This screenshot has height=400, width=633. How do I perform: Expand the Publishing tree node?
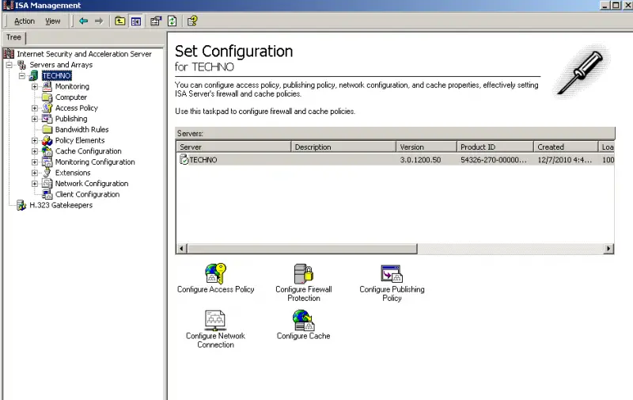(35, 119)
